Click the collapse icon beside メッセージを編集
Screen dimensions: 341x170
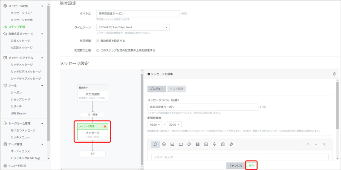pos(149,74)
